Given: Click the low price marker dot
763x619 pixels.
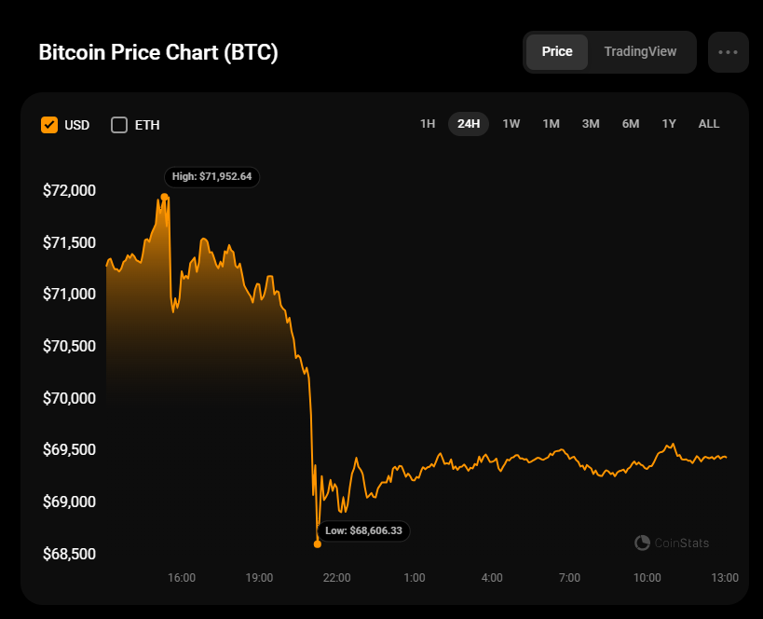Looking at the screenshot, I should click(x=318, y=543).
